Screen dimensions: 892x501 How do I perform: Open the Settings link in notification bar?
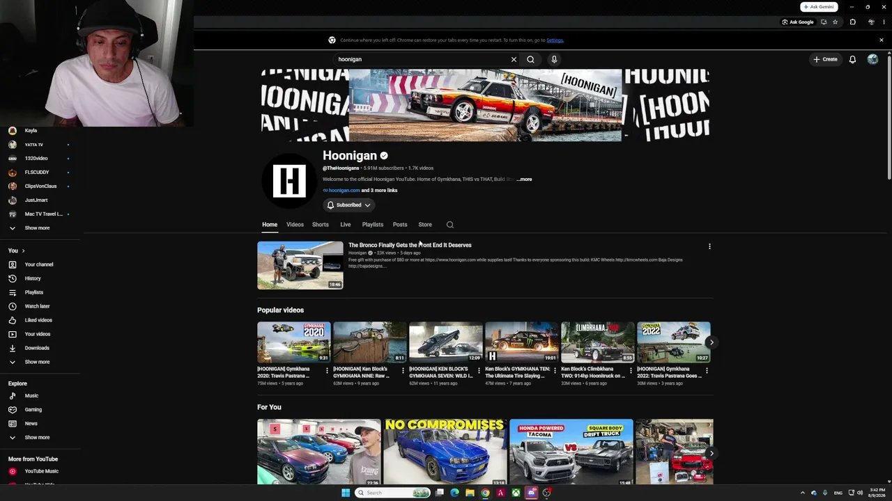(555, 40)
